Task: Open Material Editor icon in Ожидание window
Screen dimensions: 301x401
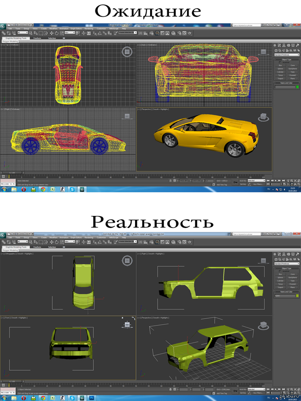Action: point(173,33)
